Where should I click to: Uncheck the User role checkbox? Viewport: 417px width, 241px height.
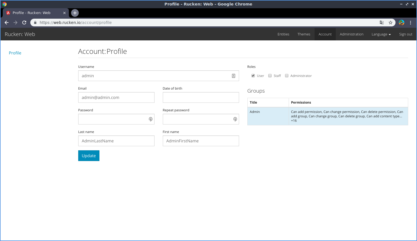point(253,76)
